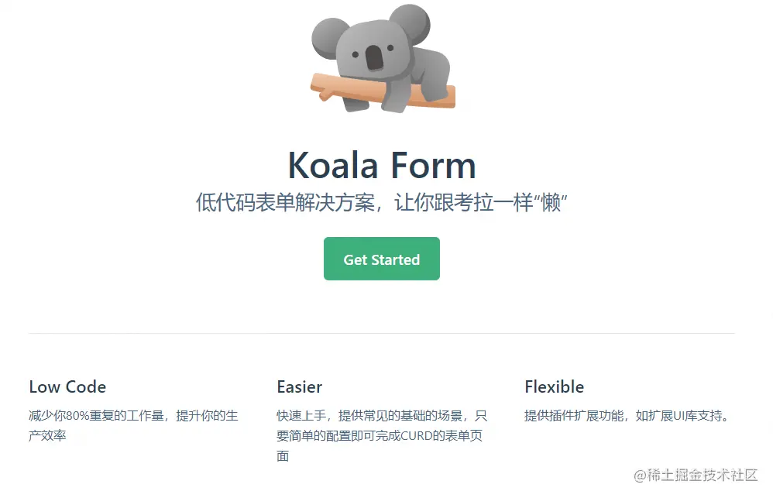
Task: Click the horizontal divider line below Get Started
Action: click(381, 333)
